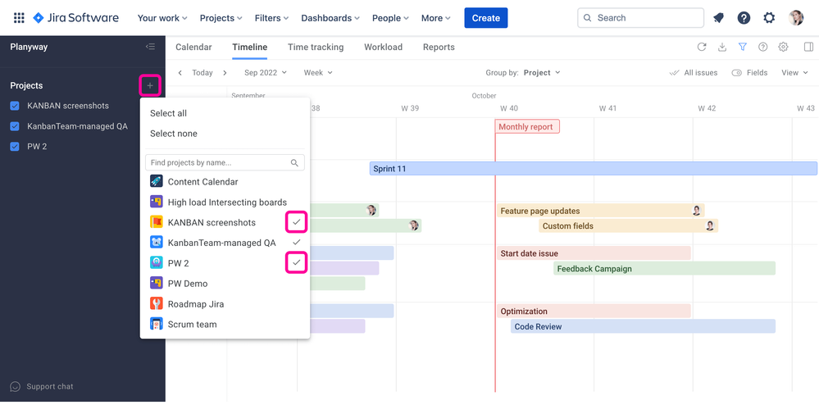Uncheck KANBAN screenshots checkbox in sidebar
819x405 pixels.
[15, 106]
